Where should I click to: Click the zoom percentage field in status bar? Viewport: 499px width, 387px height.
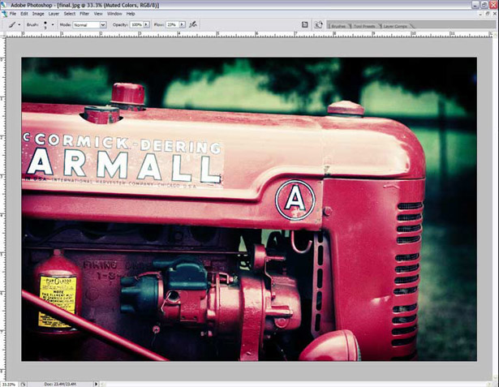9,384
